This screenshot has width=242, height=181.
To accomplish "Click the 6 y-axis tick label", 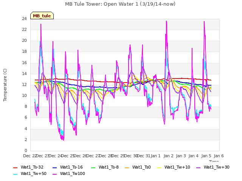I will click(x=26, y=118).
